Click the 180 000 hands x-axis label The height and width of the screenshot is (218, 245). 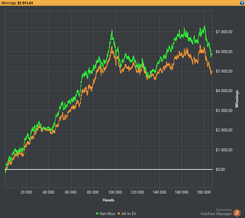(204, 192)
